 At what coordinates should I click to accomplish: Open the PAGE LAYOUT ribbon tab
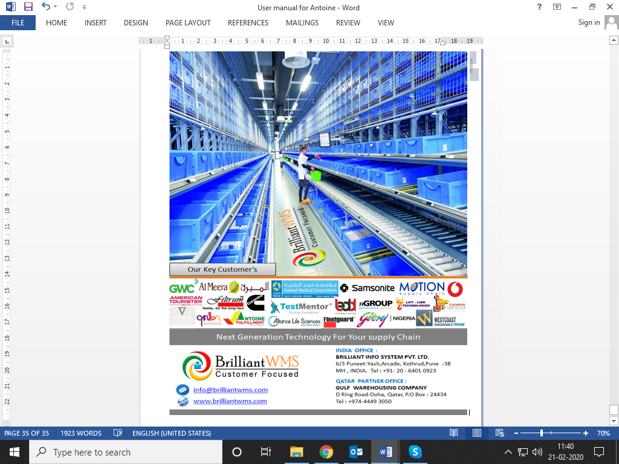188,23
